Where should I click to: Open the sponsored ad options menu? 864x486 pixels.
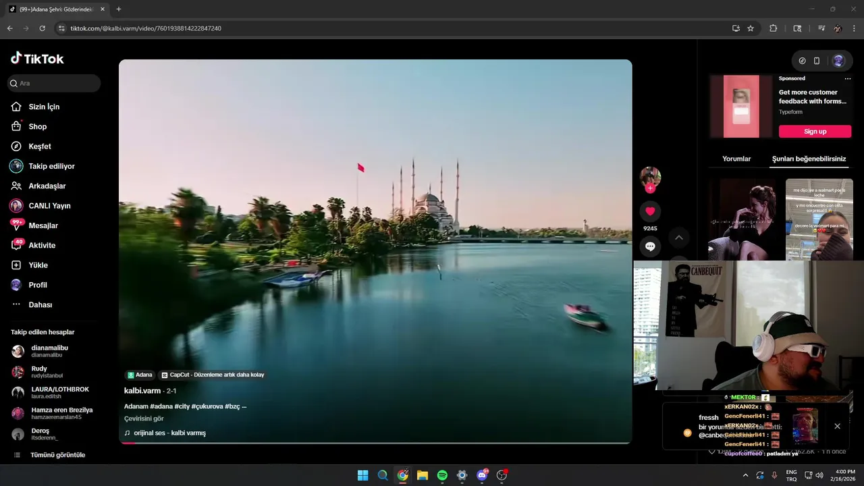pos(848,79)
